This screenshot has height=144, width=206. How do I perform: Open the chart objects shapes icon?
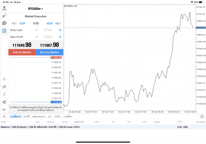[4, 102]
